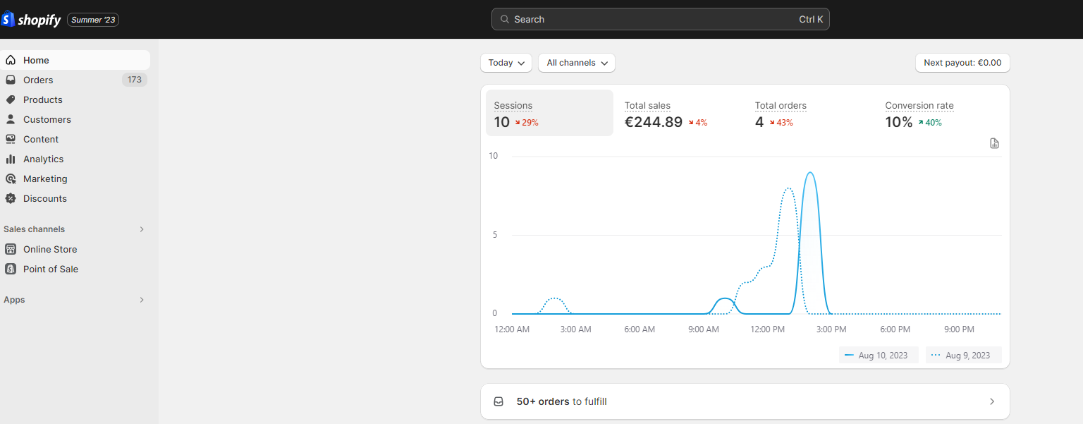Toggle Aug 9, 2023 data series in legend
1083x424 pixels.
tap(963, 355)
